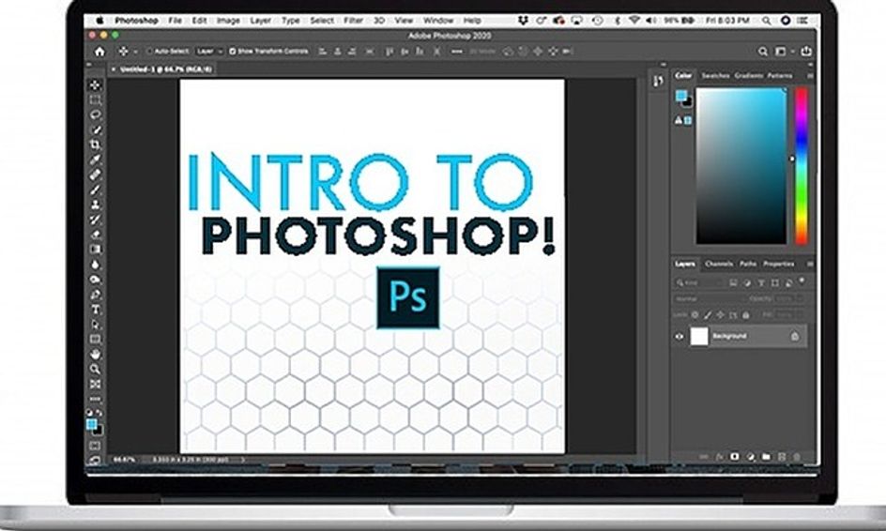Select the Eraser tool
The image size is (886, 531).
(x=95, y=235)
